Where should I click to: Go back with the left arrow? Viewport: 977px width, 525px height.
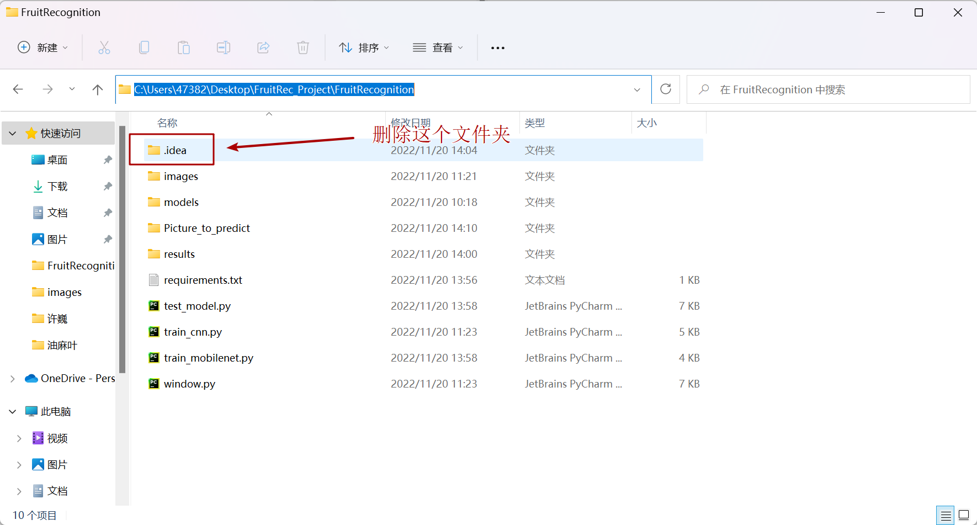coord(18,89)
